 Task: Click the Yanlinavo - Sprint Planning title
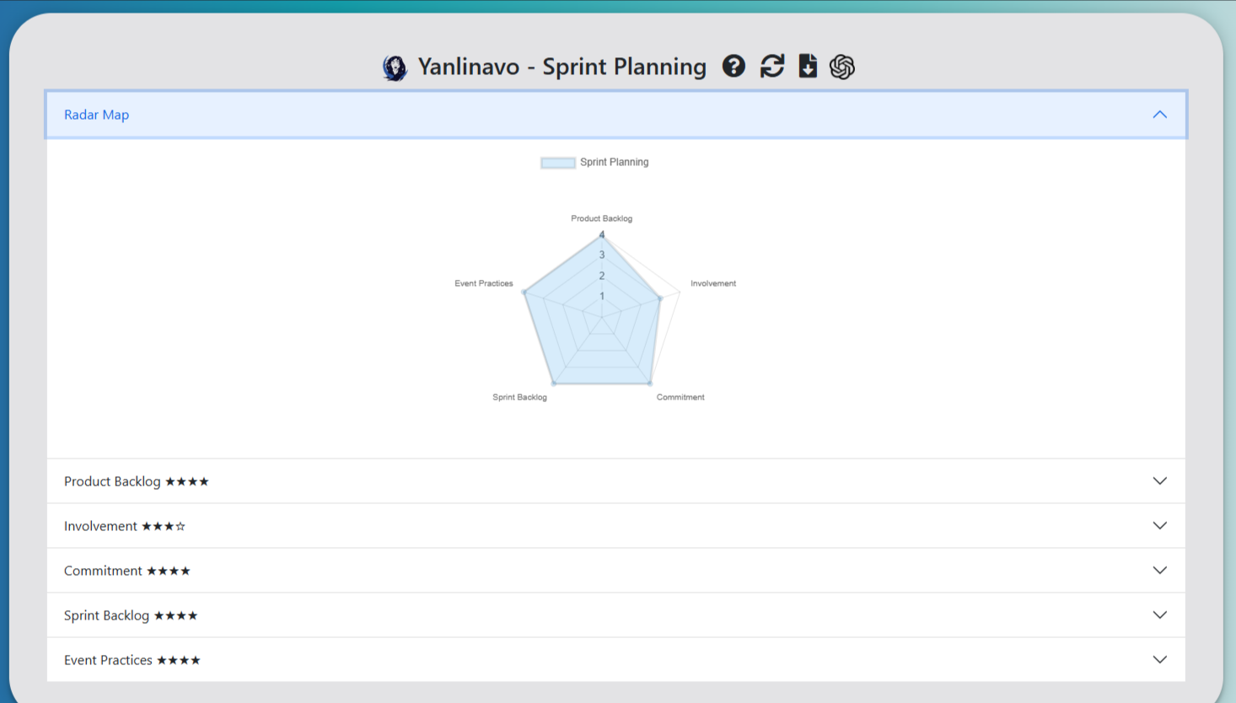pyautogui.click(x=562, y=67)
